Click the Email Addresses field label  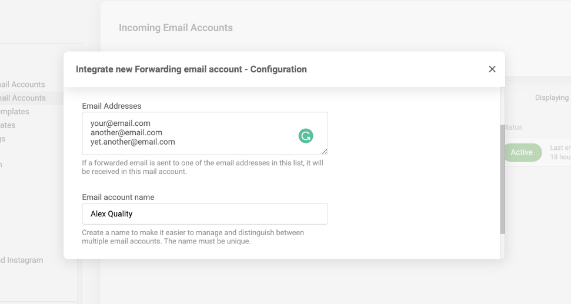coord(112,106)
